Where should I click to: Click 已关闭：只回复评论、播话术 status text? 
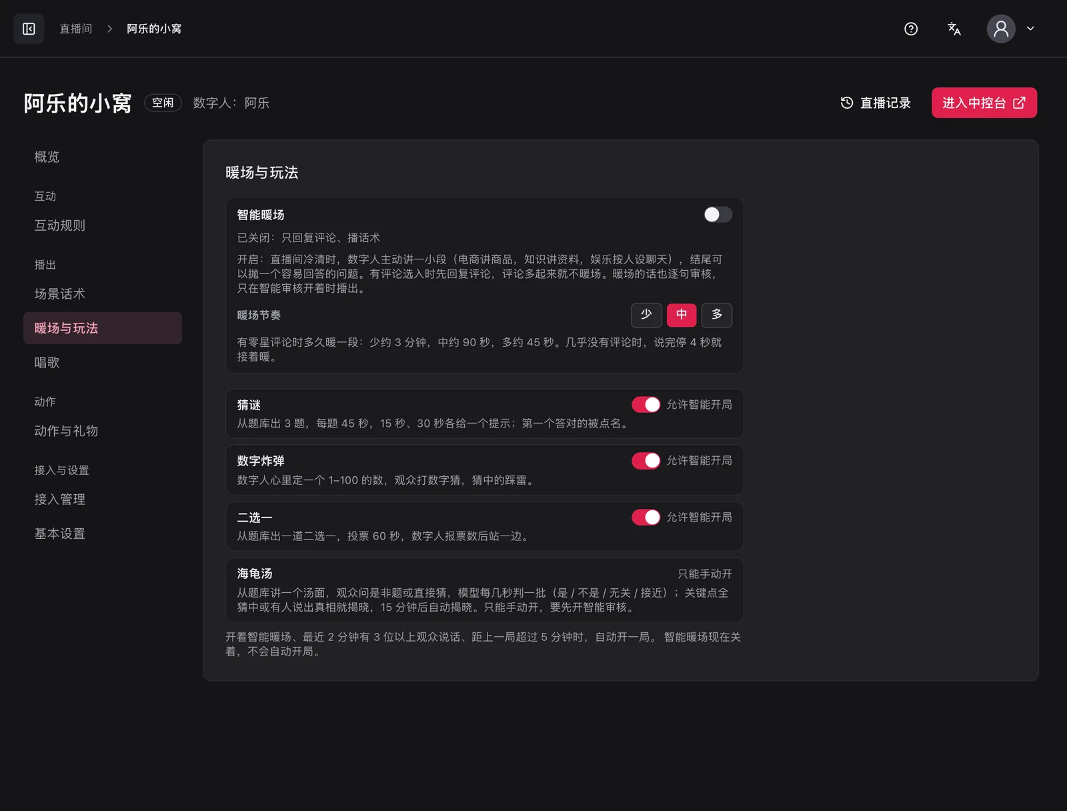coord(309,237)
